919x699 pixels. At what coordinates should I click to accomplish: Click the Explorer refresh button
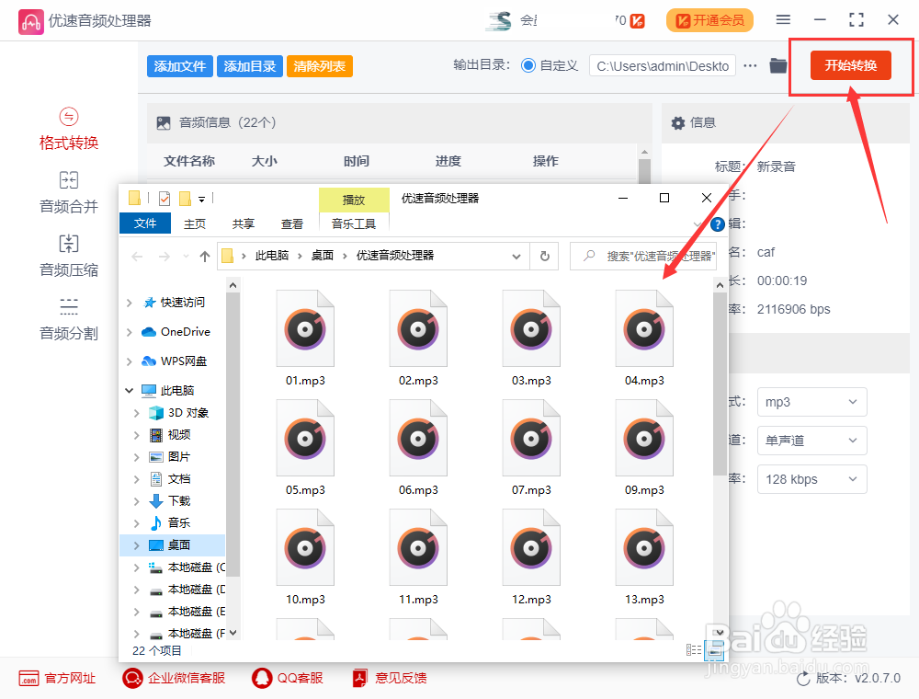pos(544,257)
